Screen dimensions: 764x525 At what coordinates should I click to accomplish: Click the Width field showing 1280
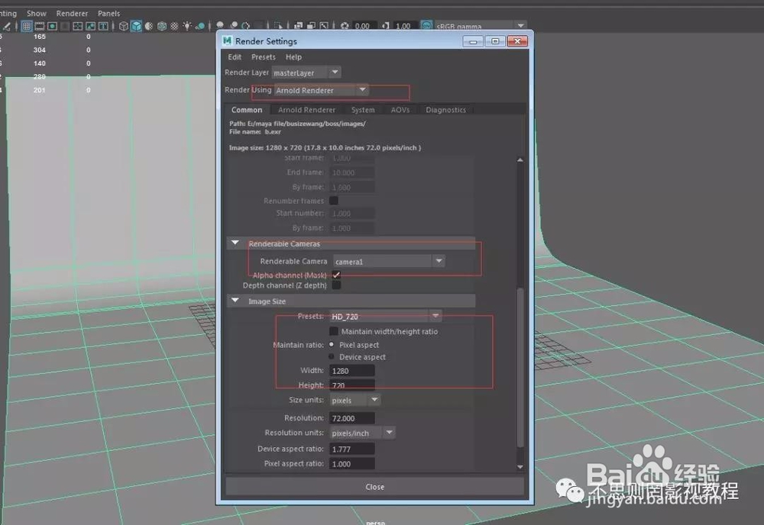point(351,371)
